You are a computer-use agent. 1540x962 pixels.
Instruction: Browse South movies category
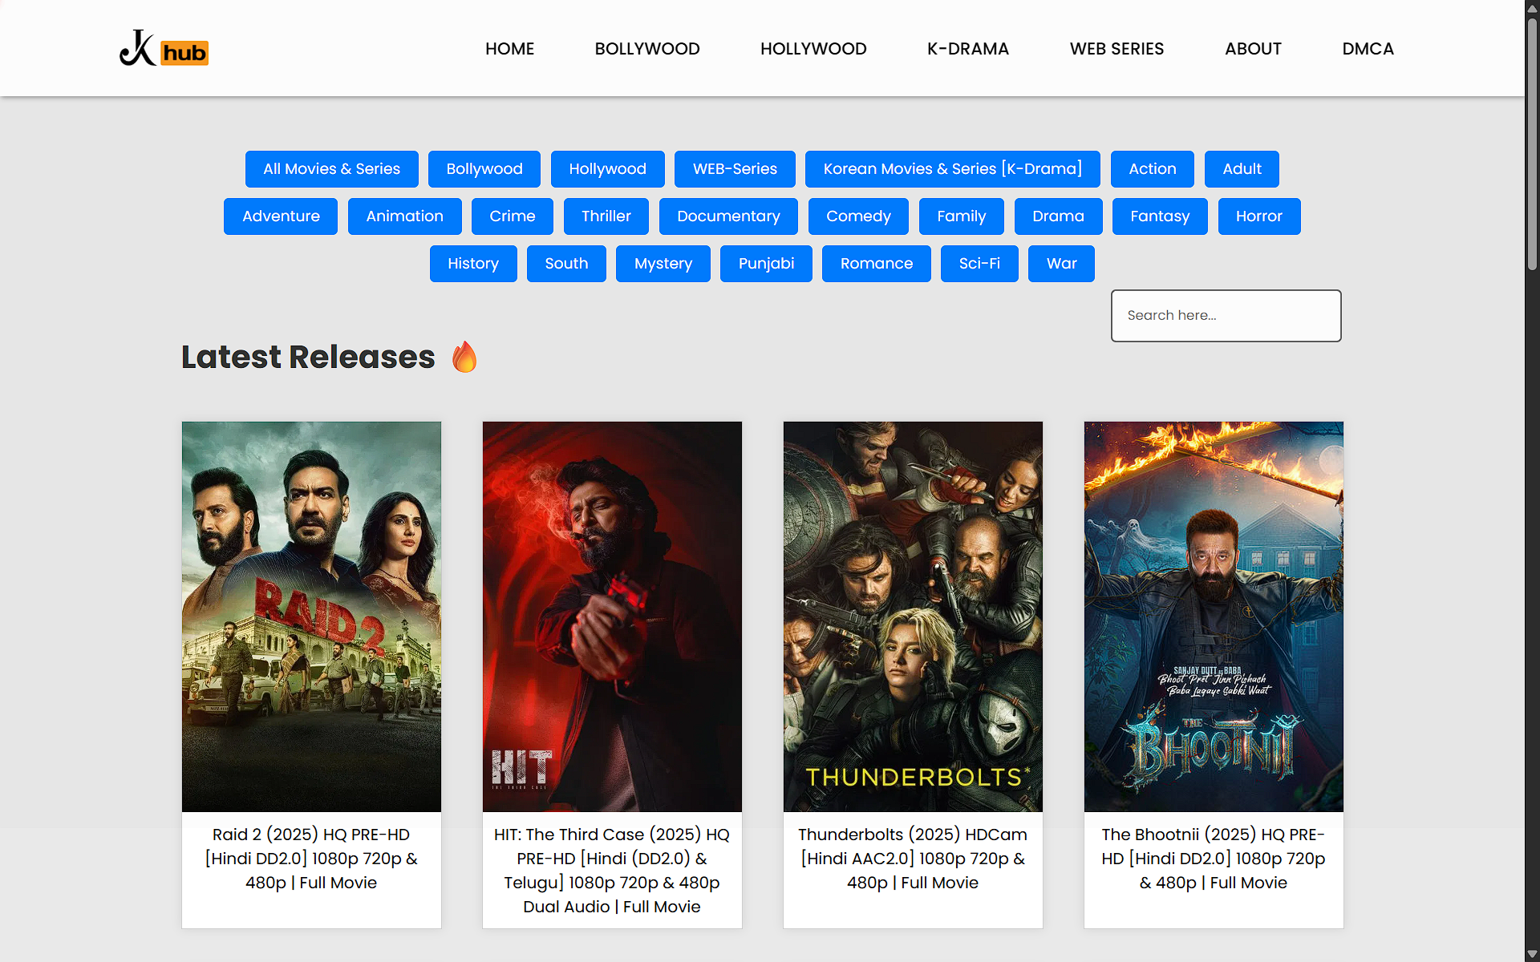click(x=566, y=264)
